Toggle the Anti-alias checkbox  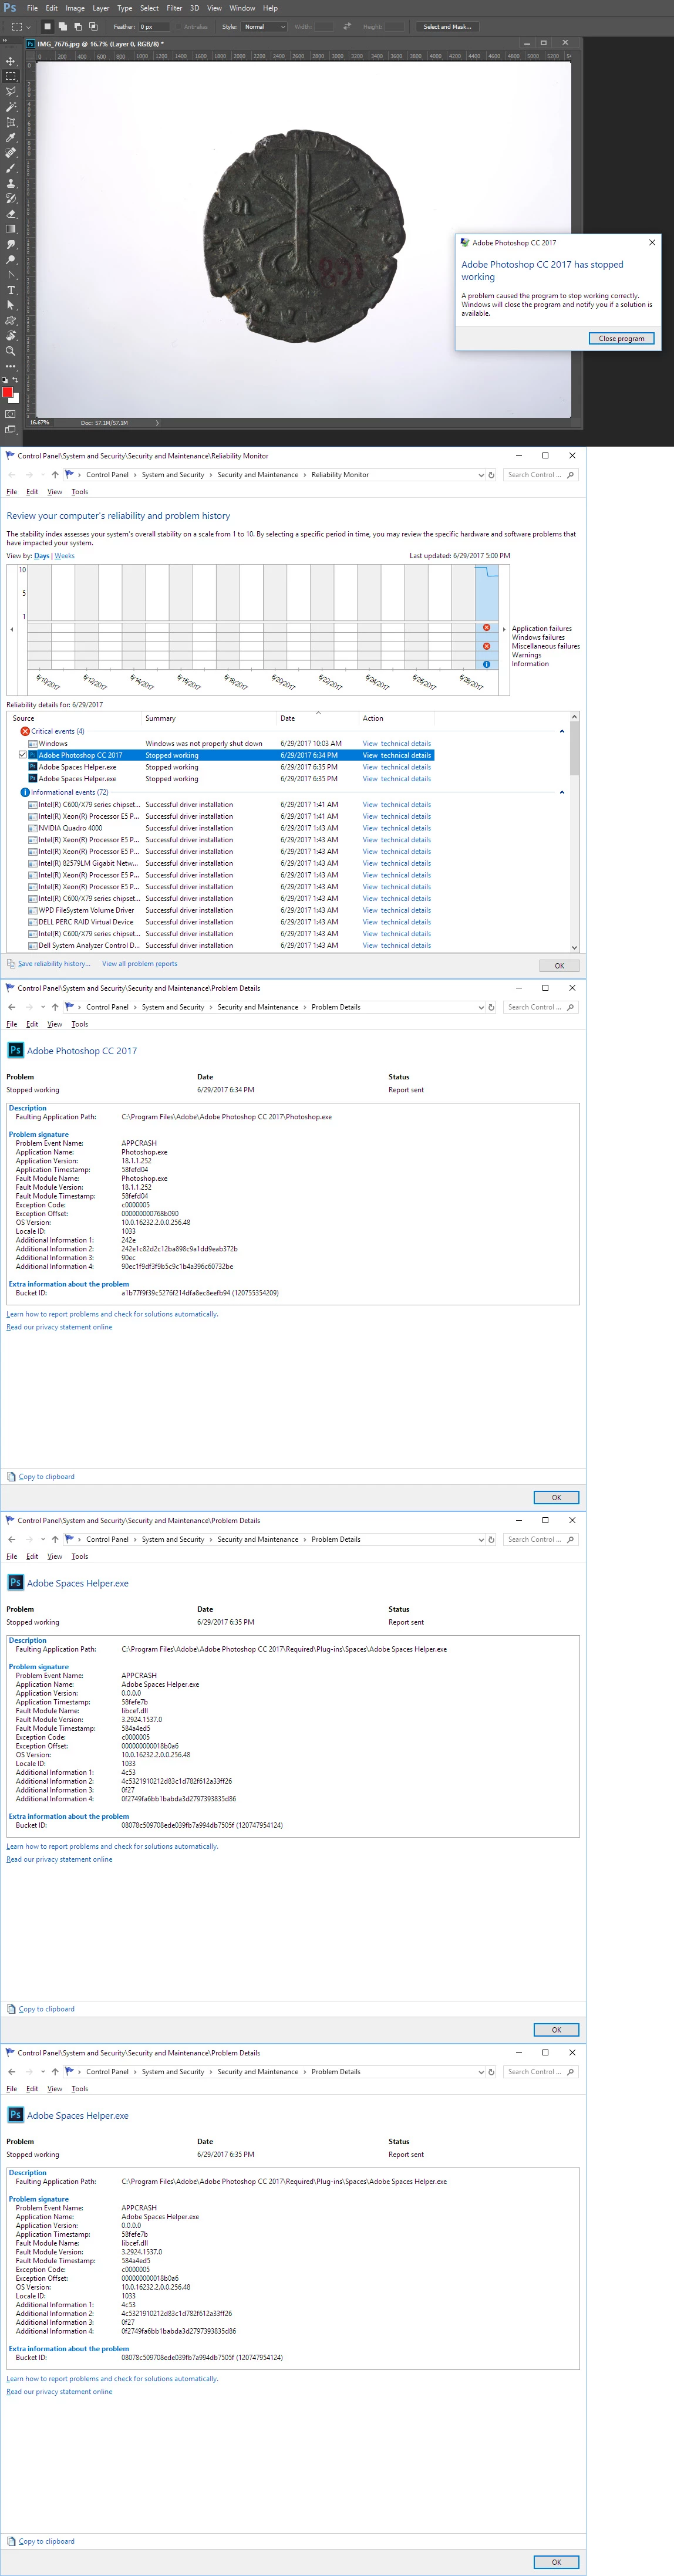click(x=177, y=27)
